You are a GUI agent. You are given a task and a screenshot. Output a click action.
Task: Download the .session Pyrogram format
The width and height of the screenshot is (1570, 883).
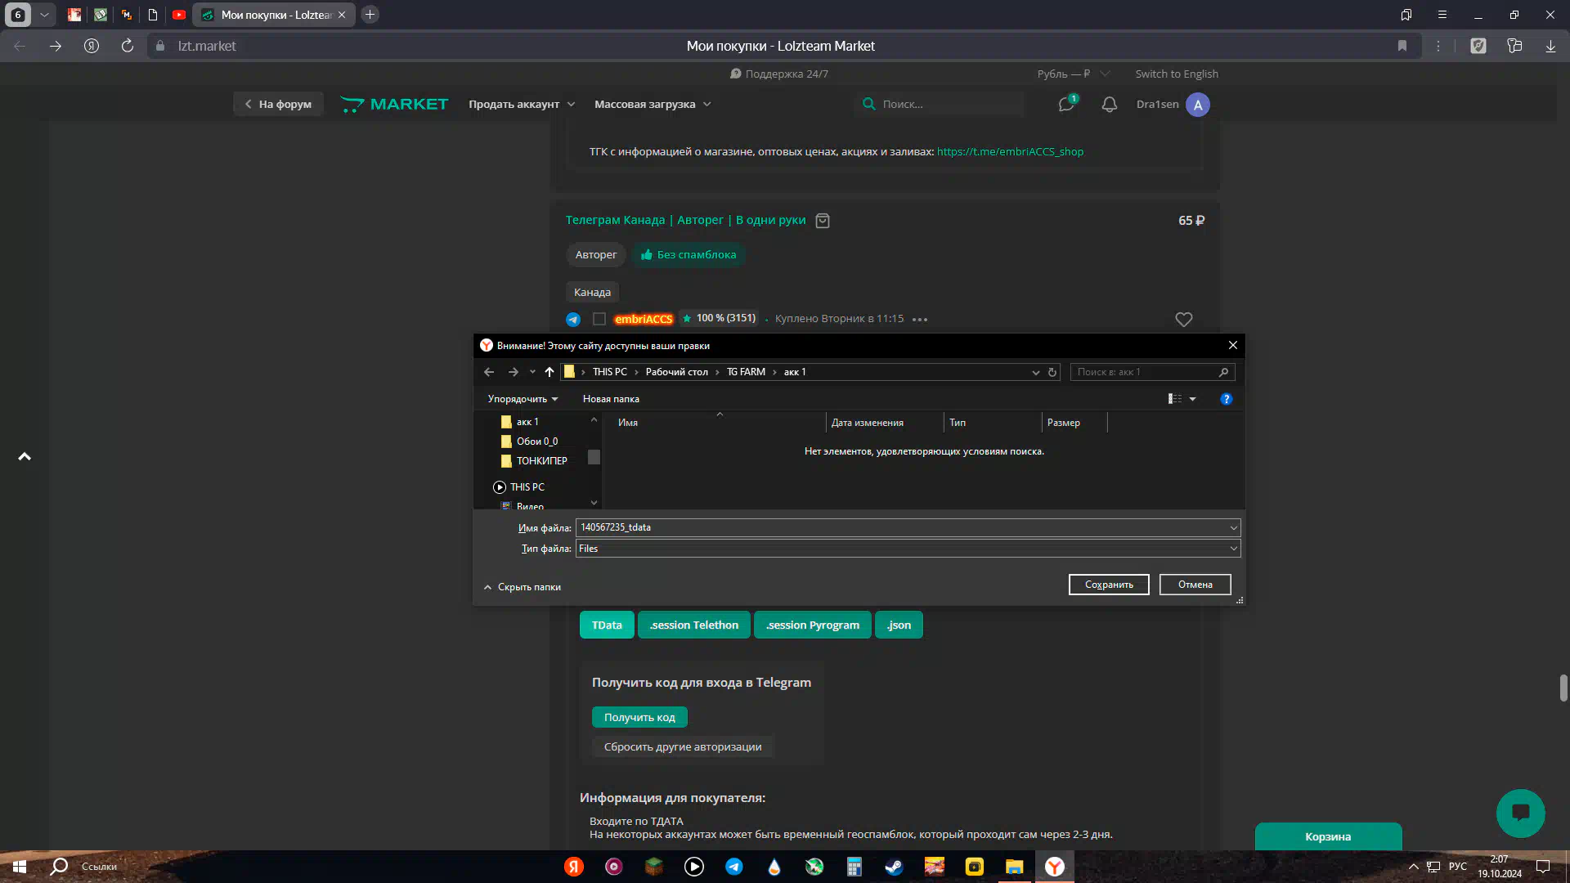(812, 625)
